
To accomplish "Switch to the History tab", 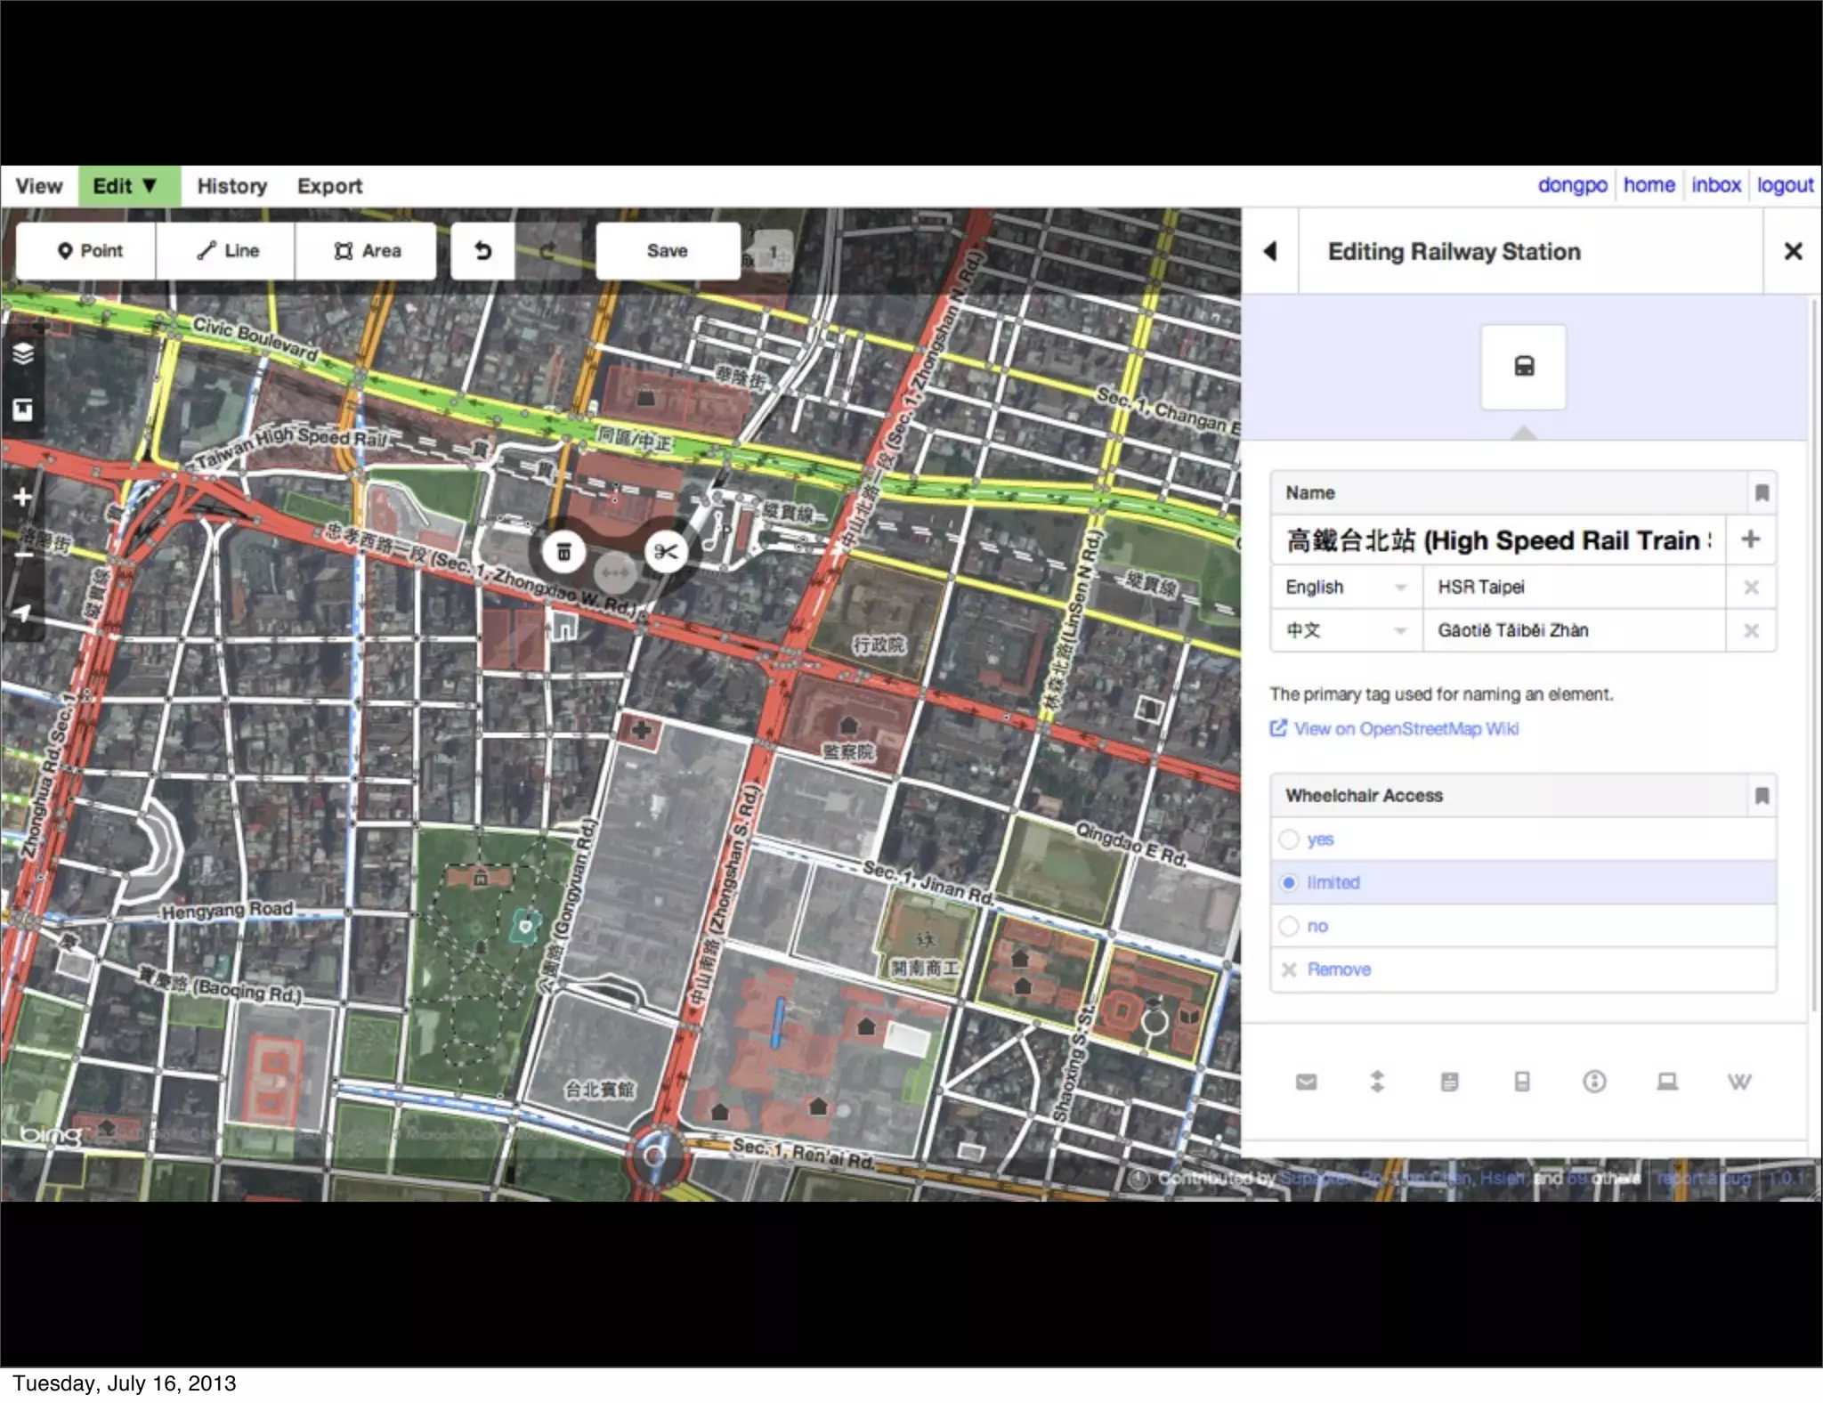I will pyautogui.click(x=231, y=186).
